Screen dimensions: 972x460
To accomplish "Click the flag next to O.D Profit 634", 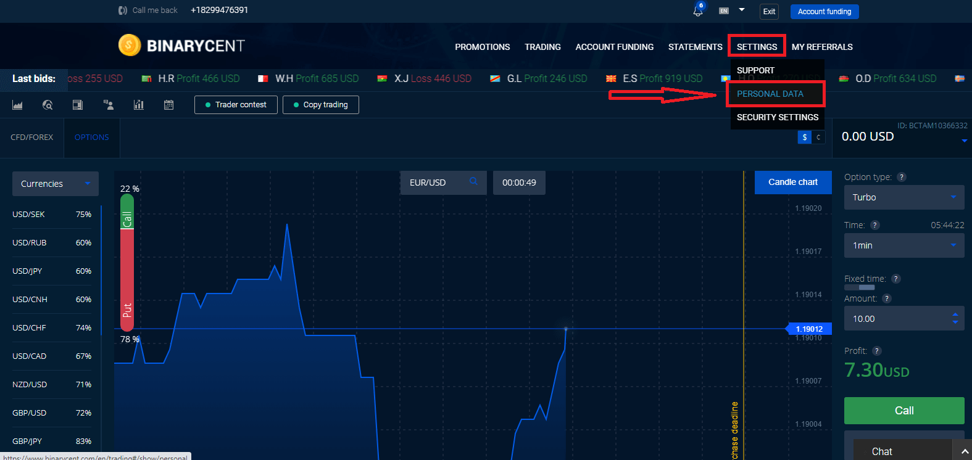I will [844, 79].
